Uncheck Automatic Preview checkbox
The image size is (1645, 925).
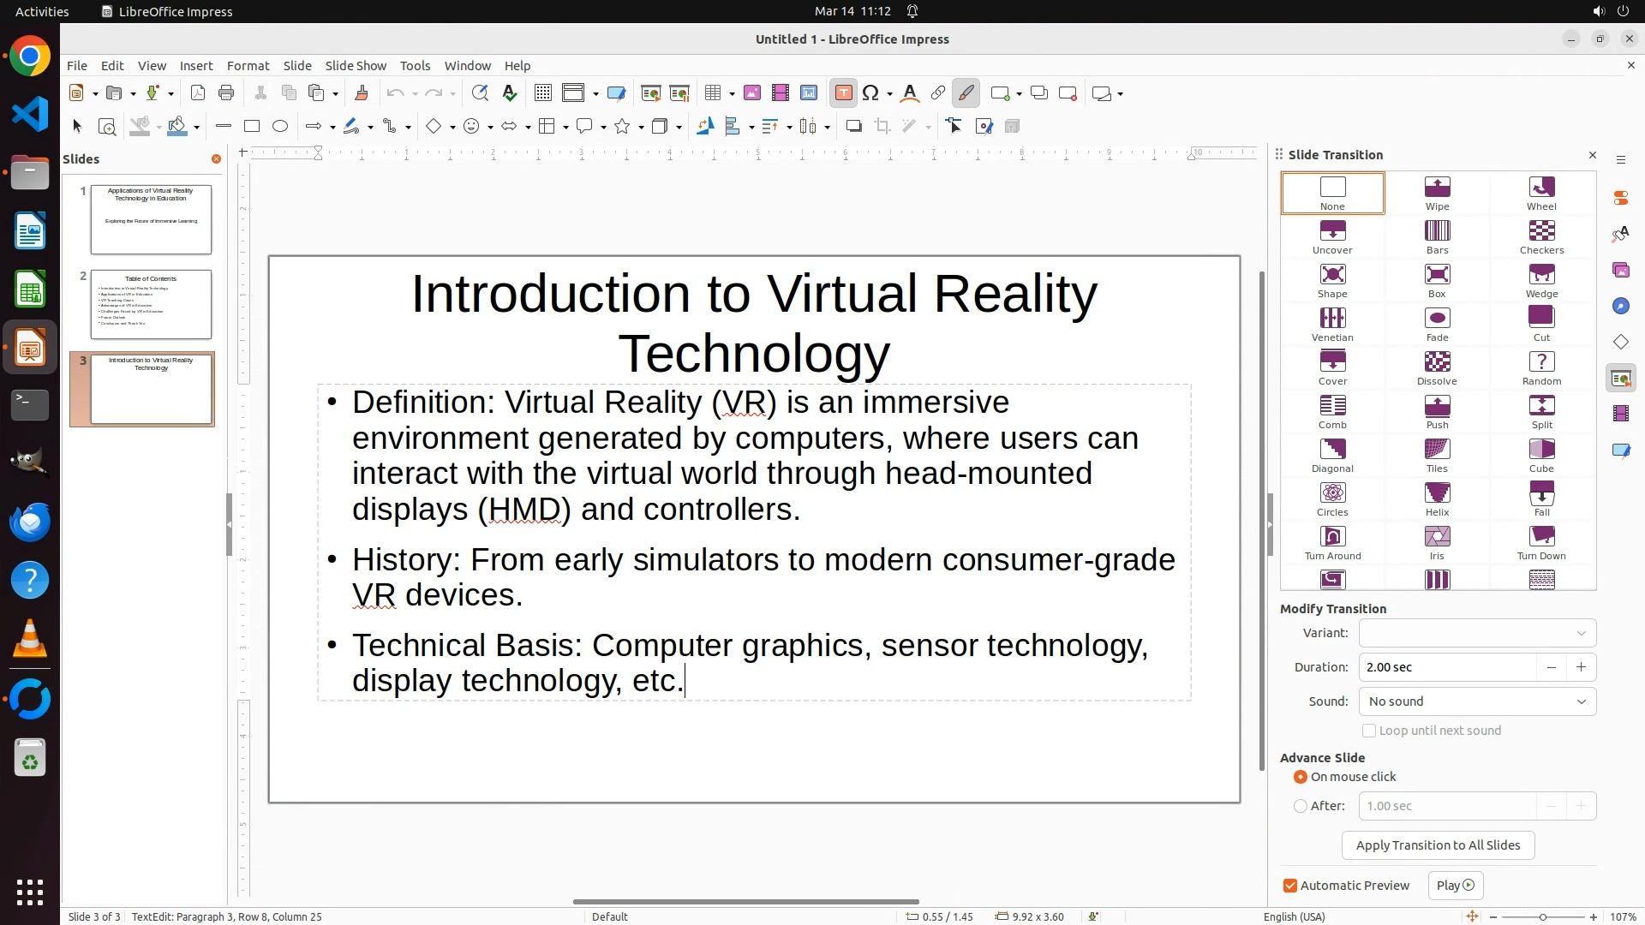pyautogui.click(x=1290, y=886)
